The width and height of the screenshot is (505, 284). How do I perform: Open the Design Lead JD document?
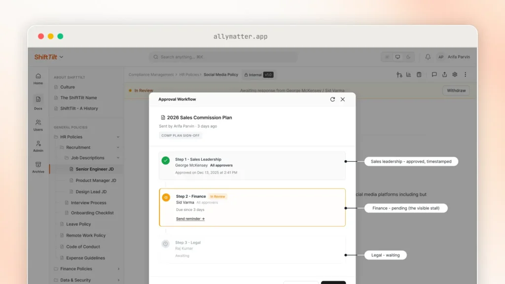91,192
